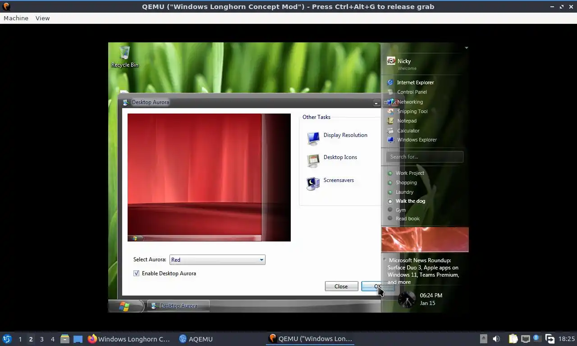Open the Recycle Bin desktop icon
Screen dimensions: 577x346
(125, 56)
